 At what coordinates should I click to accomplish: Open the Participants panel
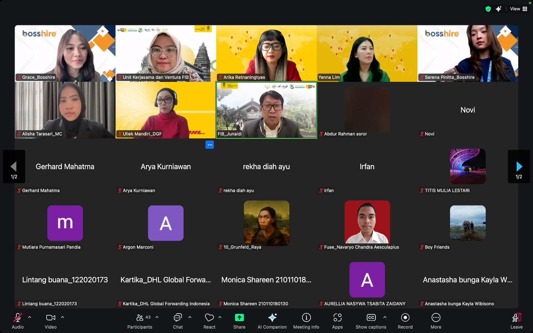click(x=140, y=321)
